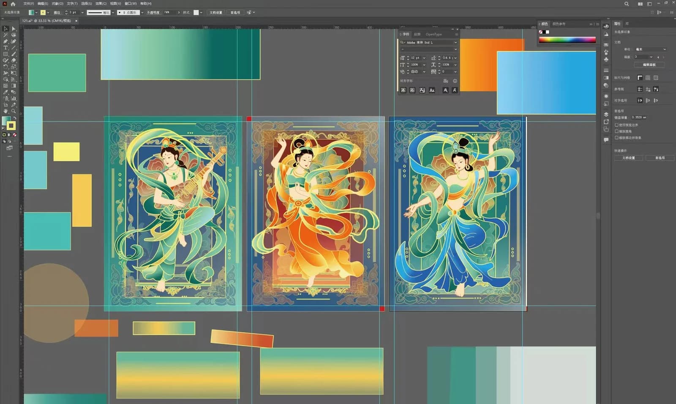This screenshot has width=676, height=404.
Task: Open the Layers panel icon in dock
Action: (x=606, y=114)
